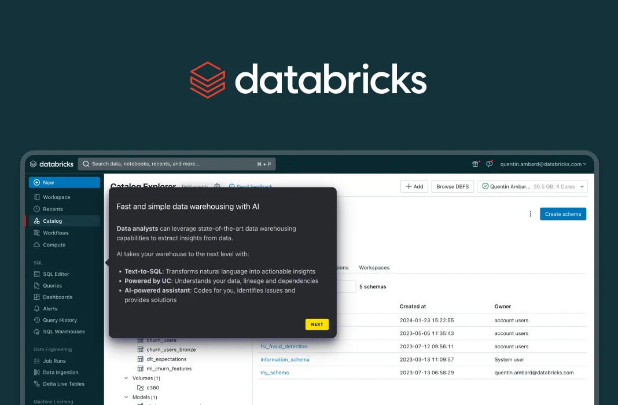Click the Databricks logo in app header
The image size is (618, 405).
click(x=51, y=164)
